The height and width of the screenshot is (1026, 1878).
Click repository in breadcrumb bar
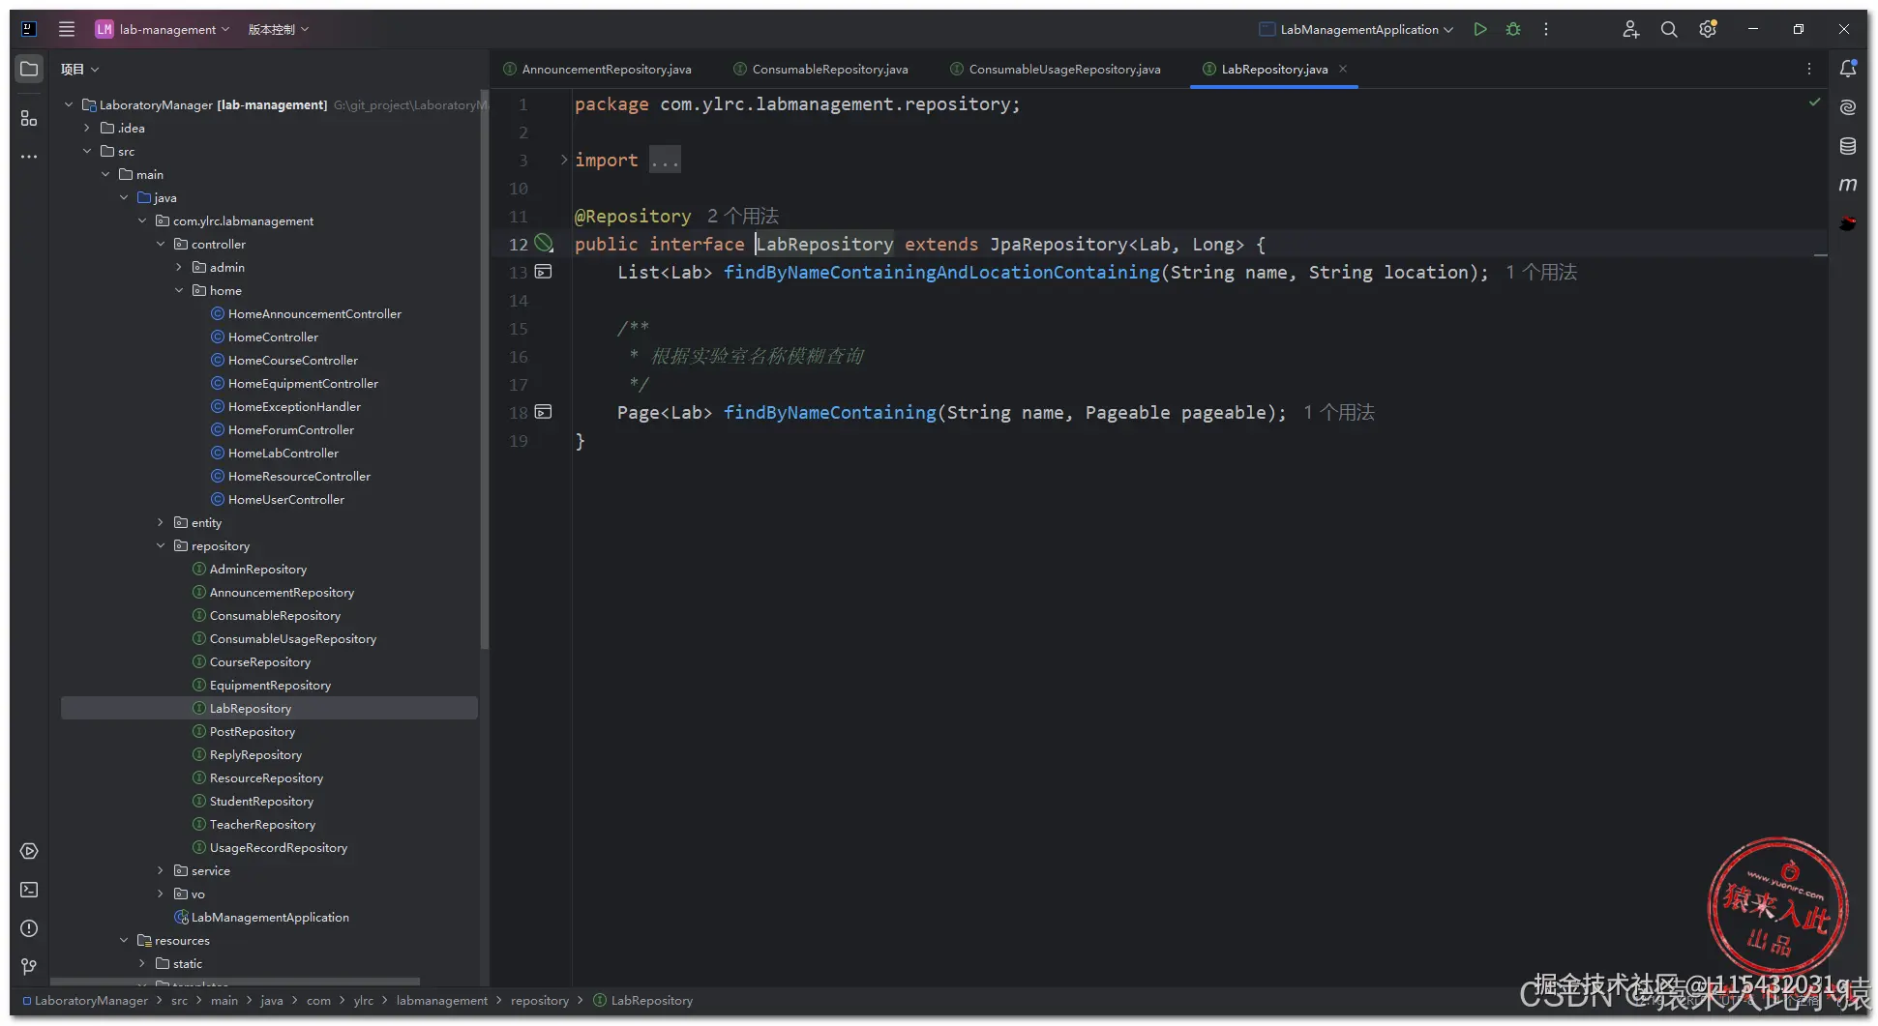pyautogui.click(x=540, y=1000)
